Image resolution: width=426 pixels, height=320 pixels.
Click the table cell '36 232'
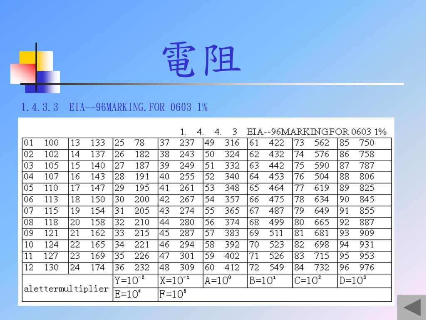click(x=136, y=268)
